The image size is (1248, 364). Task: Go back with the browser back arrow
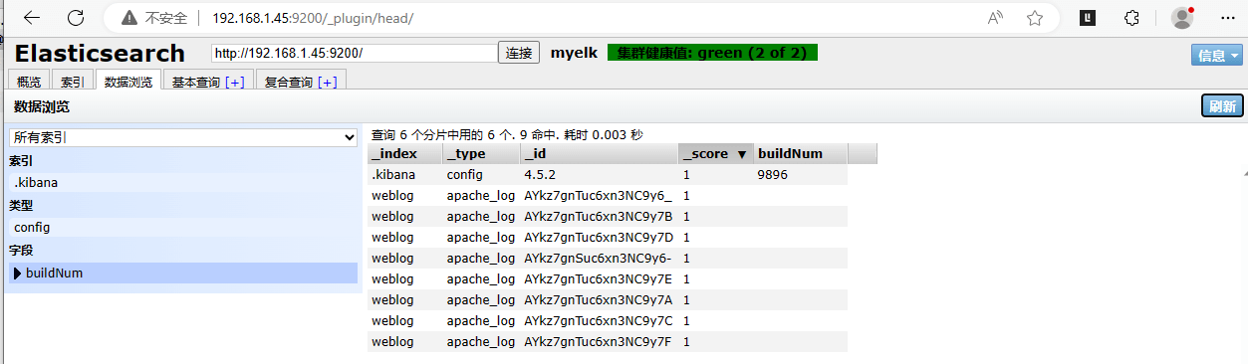(31, 18)
